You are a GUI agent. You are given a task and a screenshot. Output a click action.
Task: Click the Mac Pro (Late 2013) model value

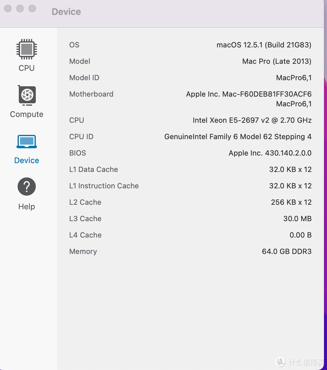coord(276,61)
